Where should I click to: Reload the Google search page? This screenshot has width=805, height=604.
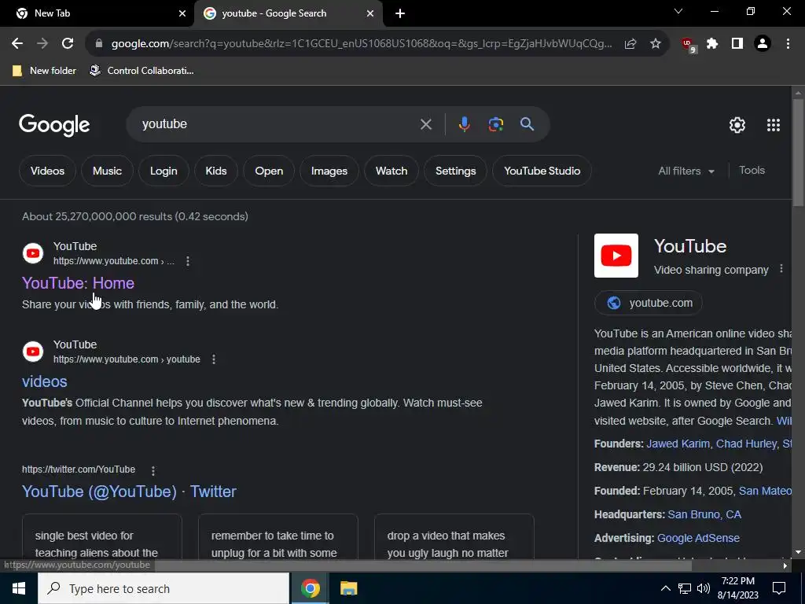click(x=68, y=44)
